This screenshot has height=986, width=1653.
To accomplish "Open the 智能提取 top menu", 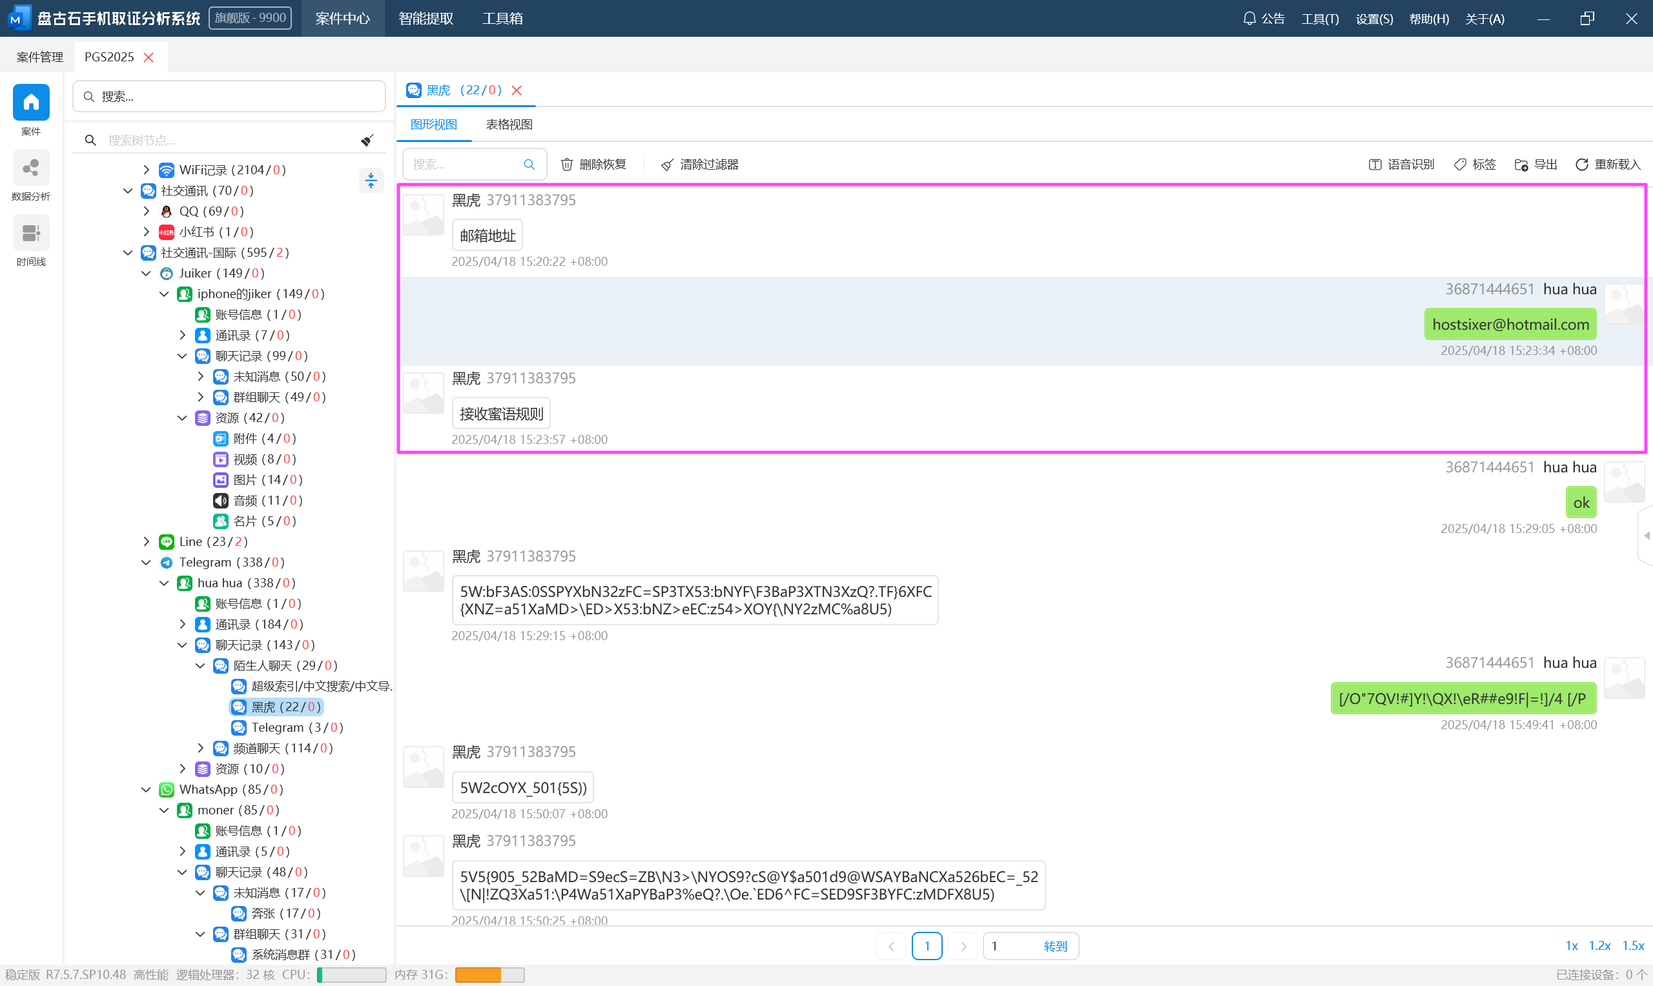I will click(x=426, y=18).
